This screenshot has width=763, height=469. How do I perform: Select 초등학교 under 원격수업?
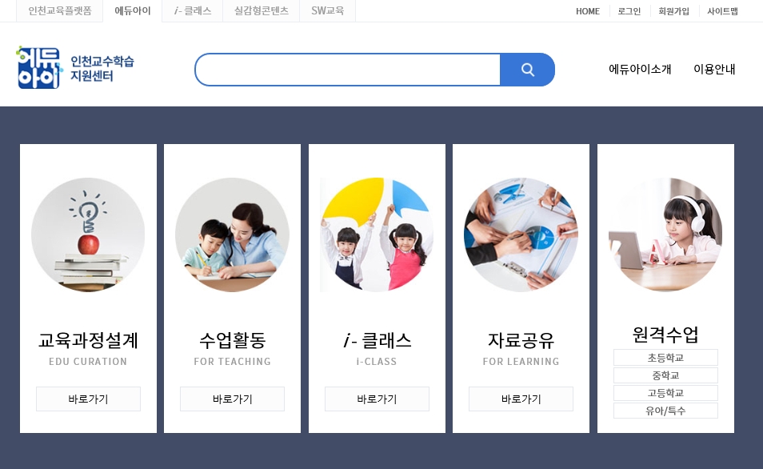click(665, 358)
